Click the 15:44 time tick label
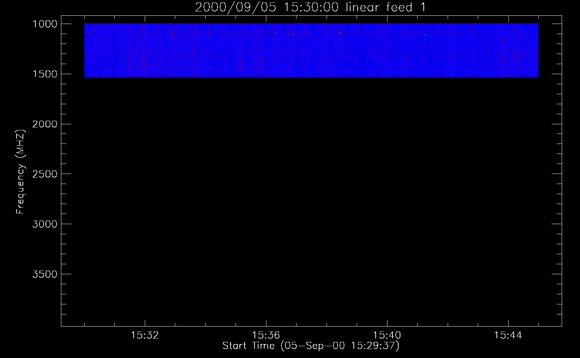The width and height of the screenshot is (580, 358). click(x=508, y=335)
